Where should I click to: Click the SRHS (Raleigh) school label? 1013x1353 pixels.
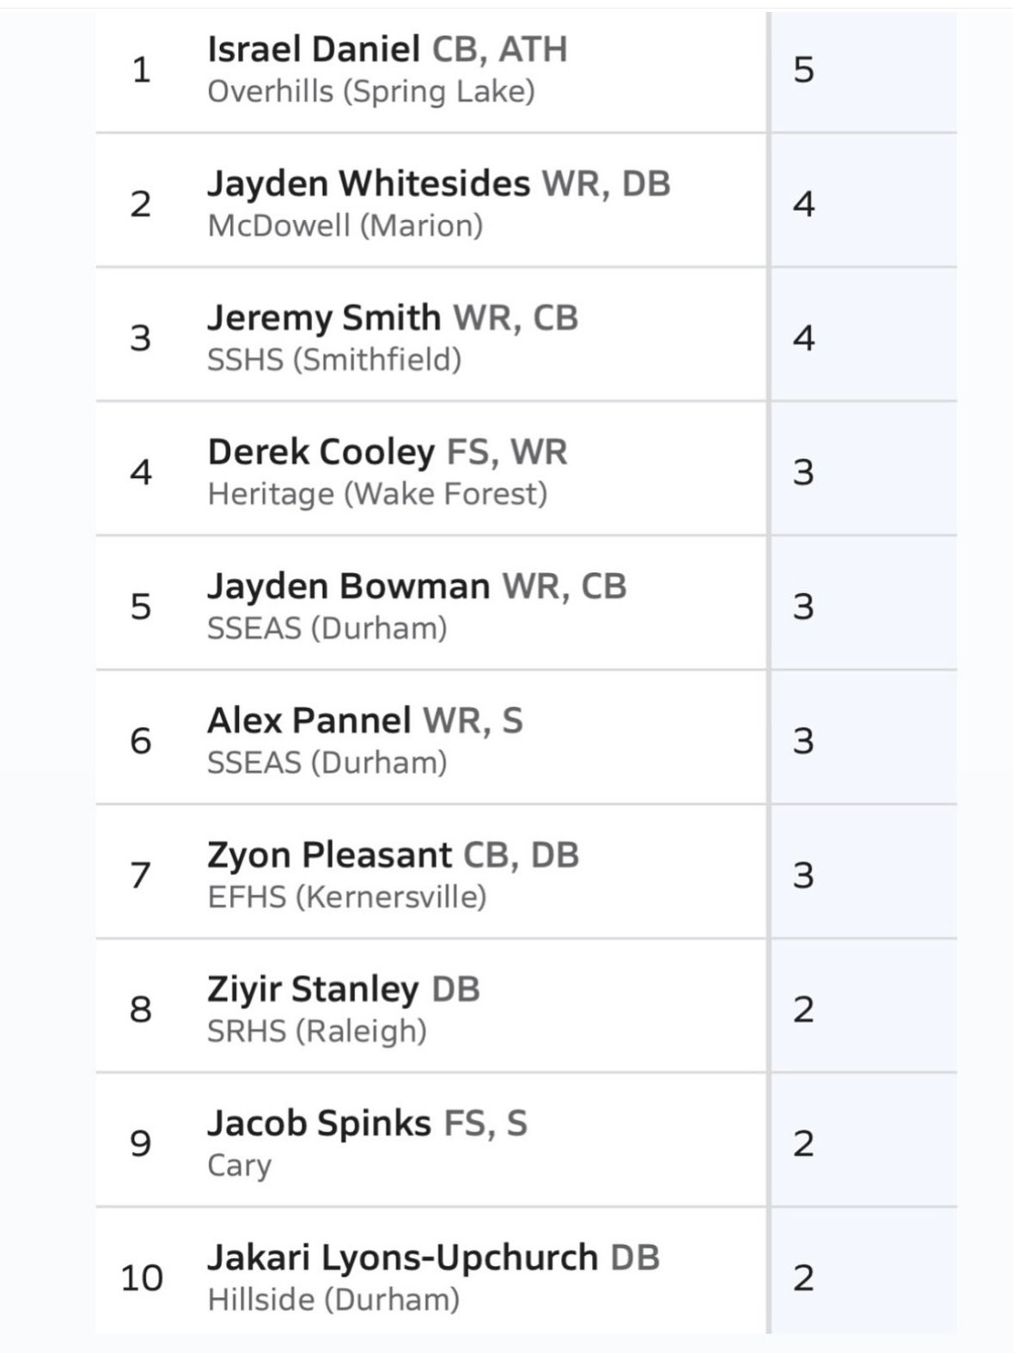click(x=317, y=1032)
